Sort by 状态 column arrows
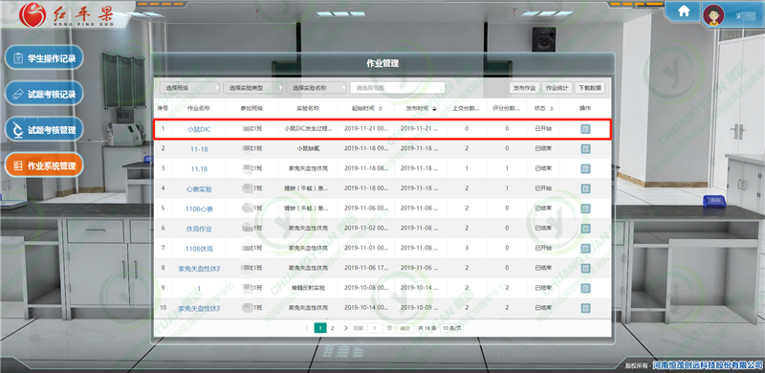 coord(552,108)
